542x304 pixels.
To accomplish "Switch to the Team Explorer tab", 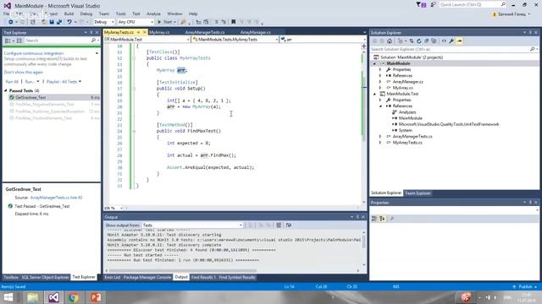I will point(418,193).
